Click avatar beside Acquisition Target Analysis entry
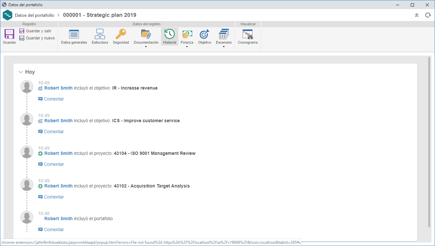The height and width of the screenshot is (246, 435). 27,185
